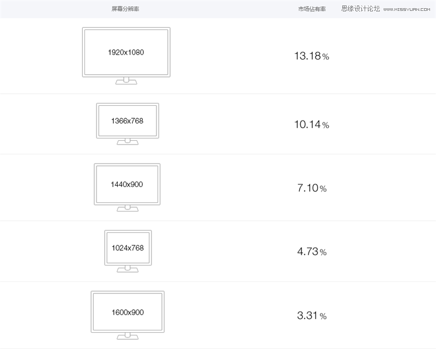Viewport: 436px width, 349px height.
Task: Click the 1366x768 resolution label text
Action: (128, 121)
